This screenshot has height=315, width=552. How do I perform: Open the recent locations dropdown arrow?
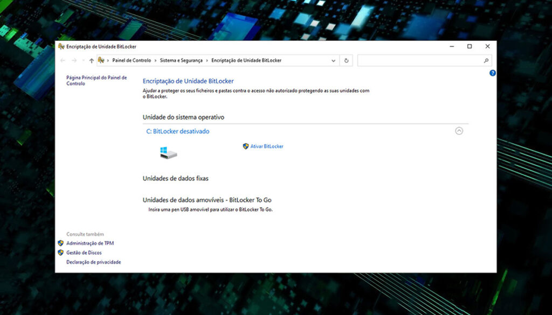[x=83, y=60]
